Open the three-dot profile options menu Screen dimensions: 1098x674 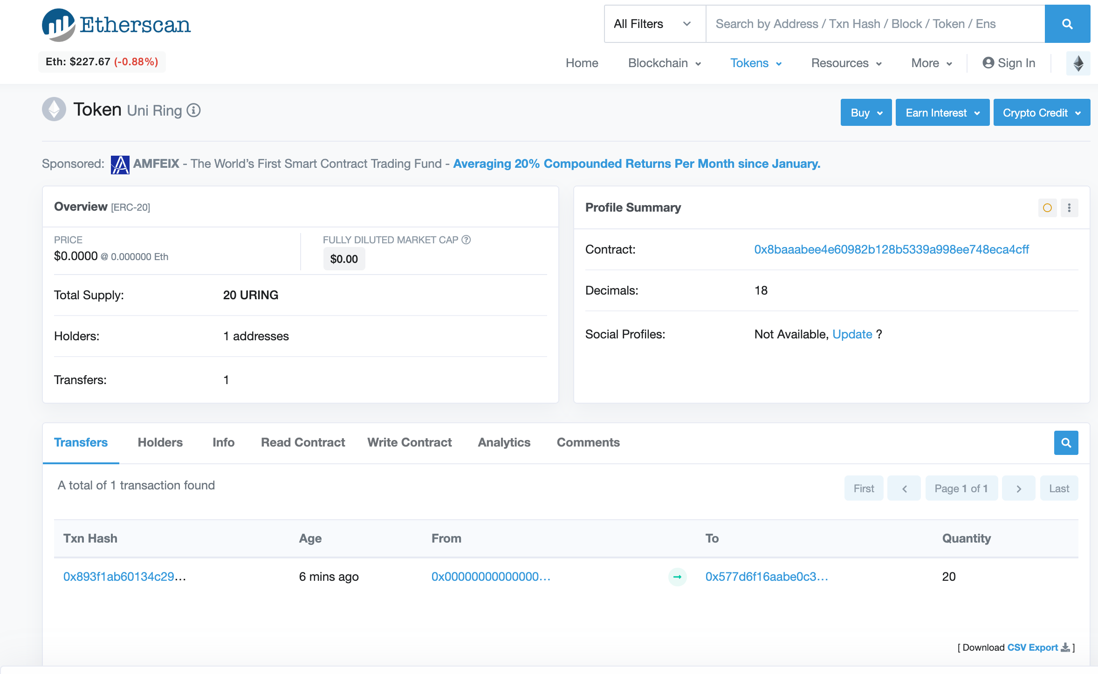click(1069, 208)
